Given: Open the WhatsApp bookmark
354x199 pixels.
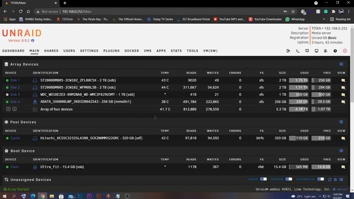Looking at the screenshot, I should (x=295, y=19).
